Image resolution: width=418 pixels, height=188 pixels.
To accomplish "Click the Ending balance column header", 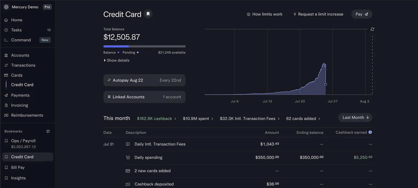I will coord(310,133).
